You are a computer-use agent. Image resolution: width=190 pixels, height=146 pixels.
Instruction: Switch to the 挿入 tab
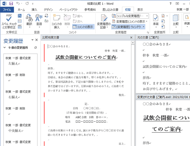click(34, 10)
